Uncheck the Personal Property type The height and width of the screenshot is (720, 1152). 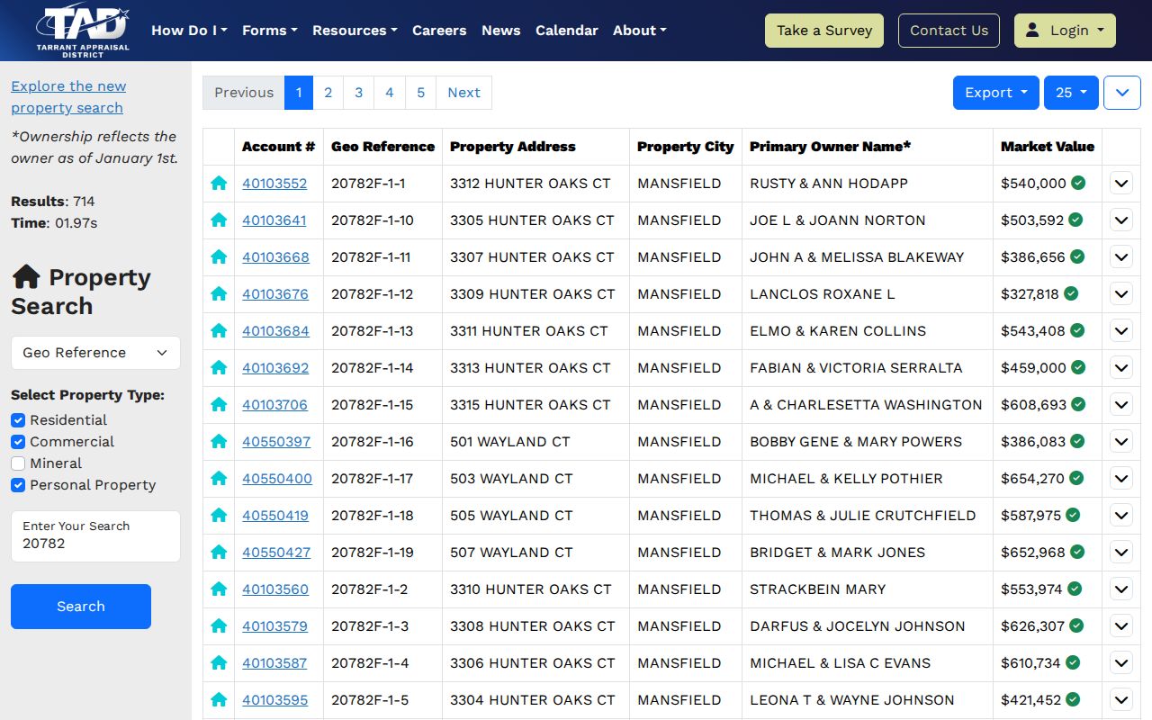pos(18,485)
